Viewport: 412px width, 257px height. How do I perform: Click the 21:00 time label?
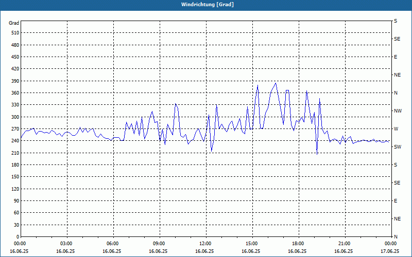point(344,244)
